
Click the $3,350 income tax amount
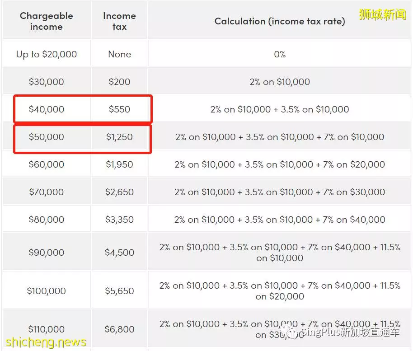point(120,220)
